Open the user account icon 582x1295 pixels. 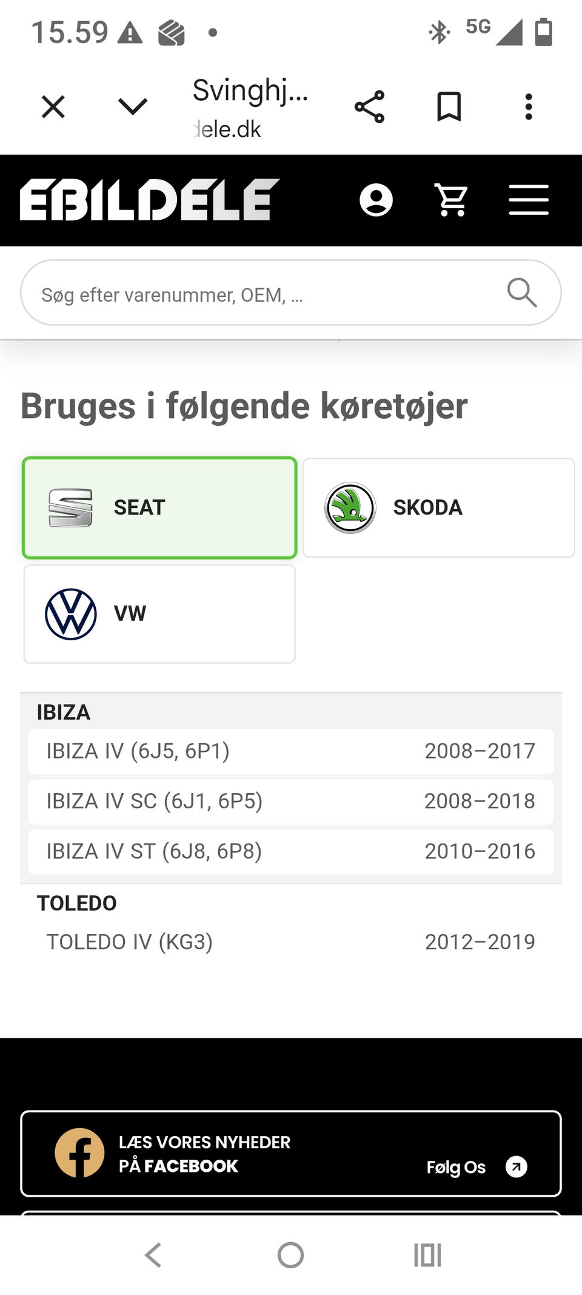(x=376, y=200)
